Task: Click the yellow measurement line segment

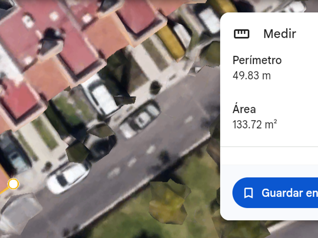Action: (4, 191)
